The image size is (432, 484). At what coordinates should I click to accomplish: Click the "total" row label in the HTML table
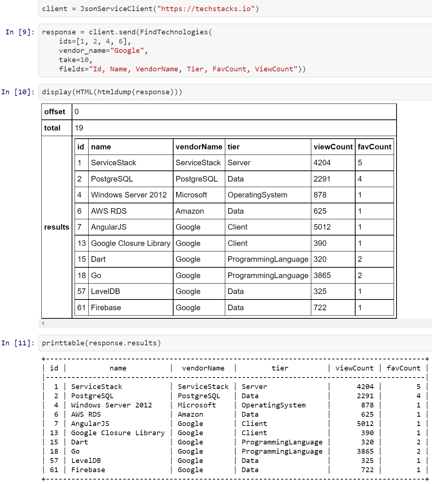pyautogui.click(x=52, y=128)
